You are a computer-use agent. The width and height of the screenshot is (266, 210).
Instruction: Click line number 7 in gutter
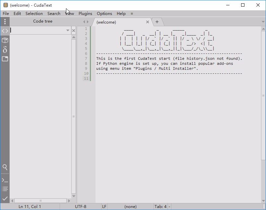pos(86,58)
